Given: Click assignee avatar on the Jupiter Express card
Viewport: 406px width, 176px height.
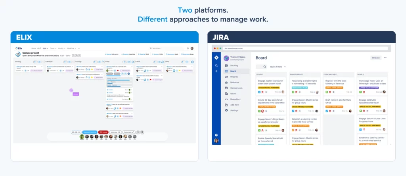Looking at the screenshot, I should pyautogui.click(x=283, y=92).
